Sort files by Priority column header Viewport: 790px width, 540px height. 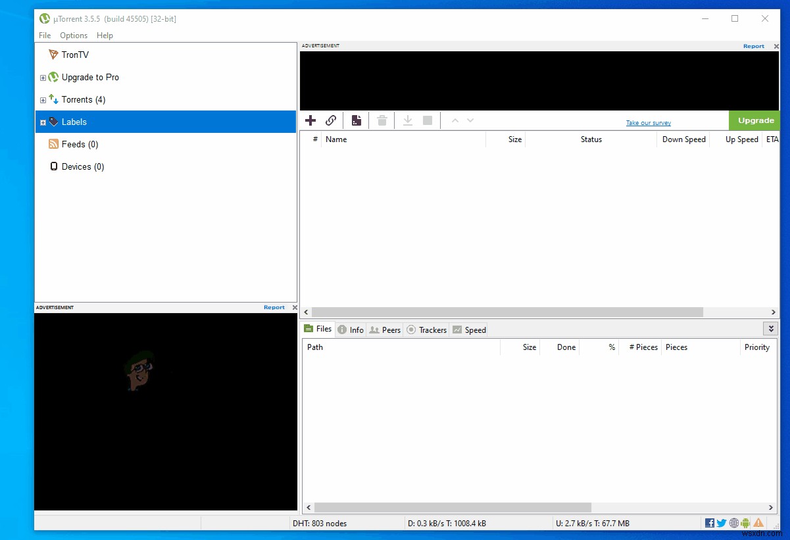pos(759,347)
